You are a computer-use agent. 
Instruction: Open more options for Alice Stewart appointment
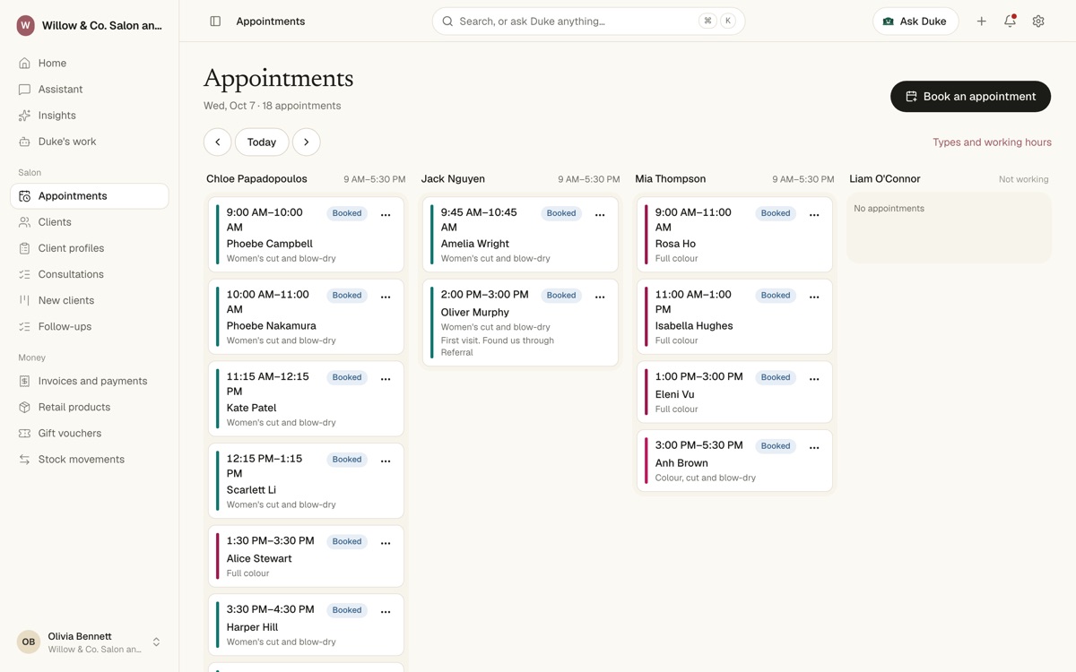(386, 543)
